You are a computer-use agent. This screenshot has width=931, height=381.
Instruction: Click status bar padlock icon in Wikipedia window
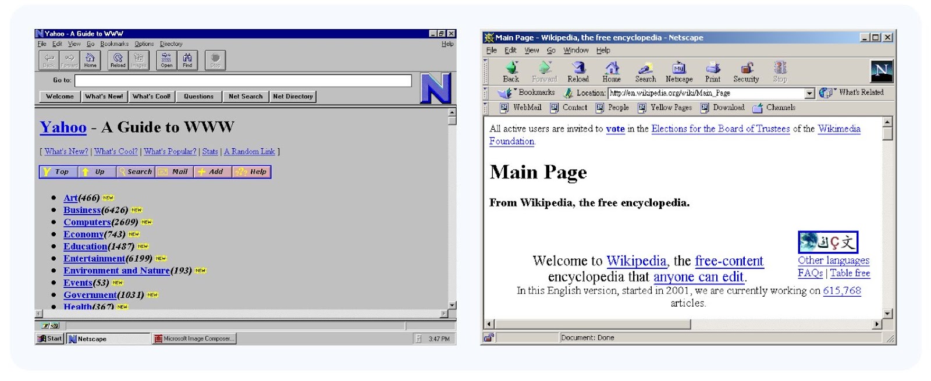[489, 337]
